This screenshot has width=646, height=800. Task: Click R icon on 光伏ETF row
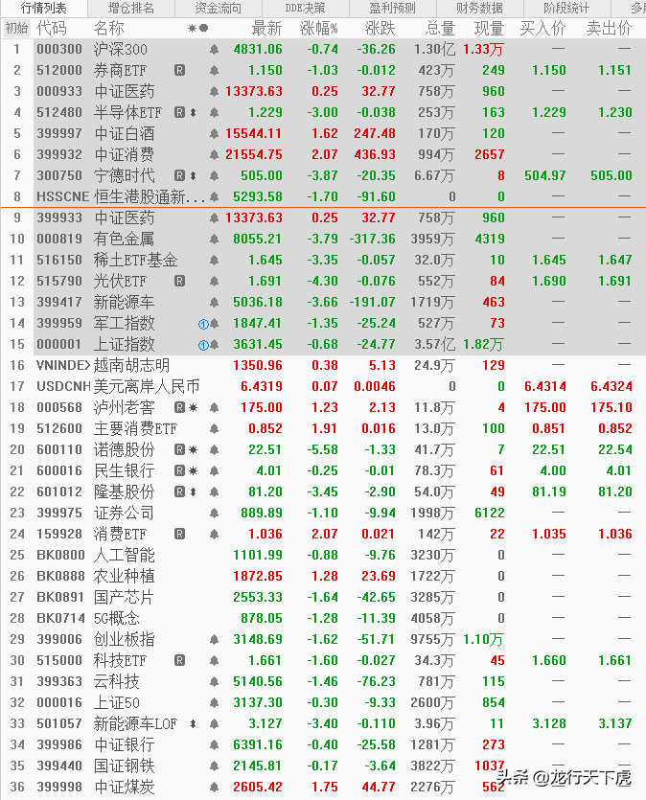click(x=179, y=281)
